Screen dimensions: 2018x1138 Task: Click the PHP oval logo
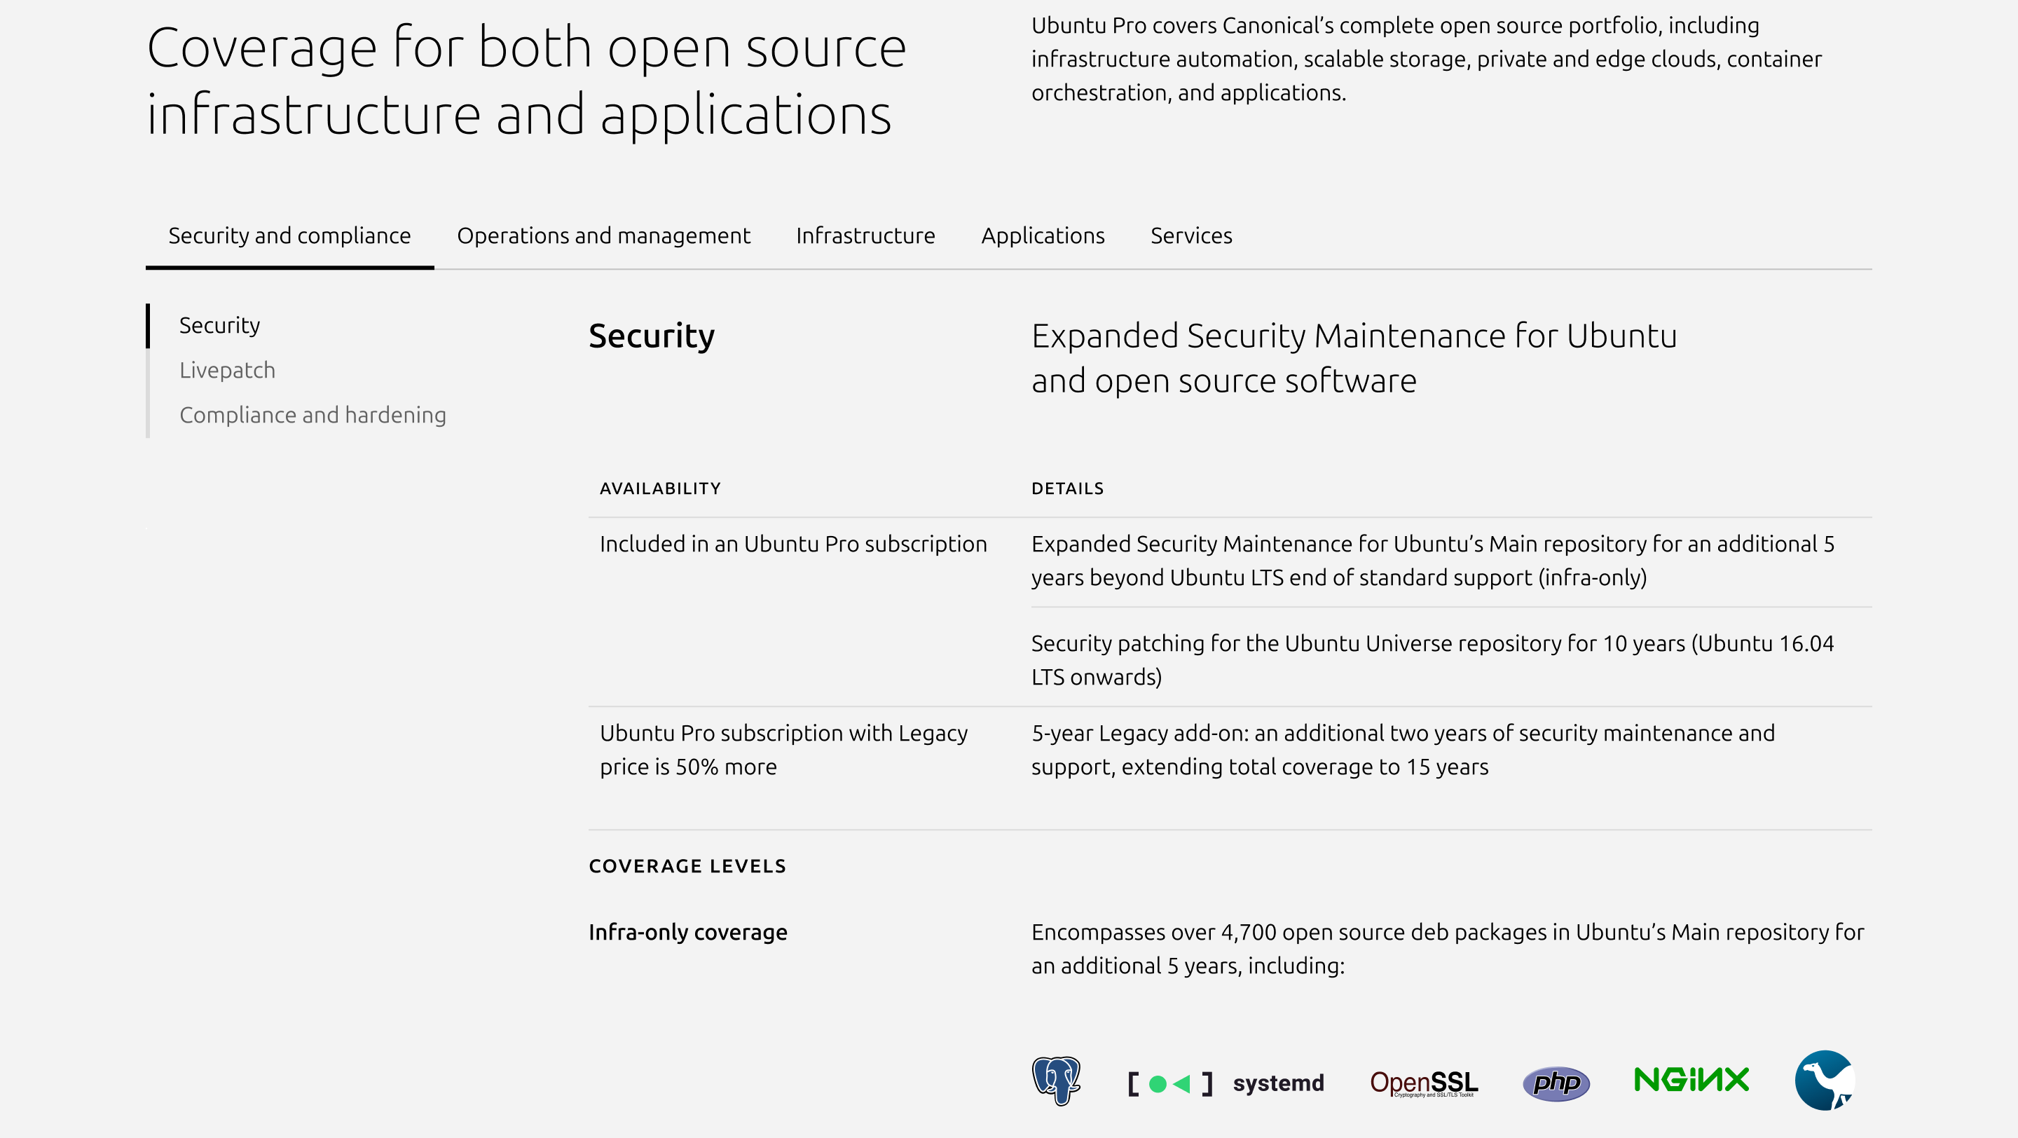[x=1556, y=1083]
